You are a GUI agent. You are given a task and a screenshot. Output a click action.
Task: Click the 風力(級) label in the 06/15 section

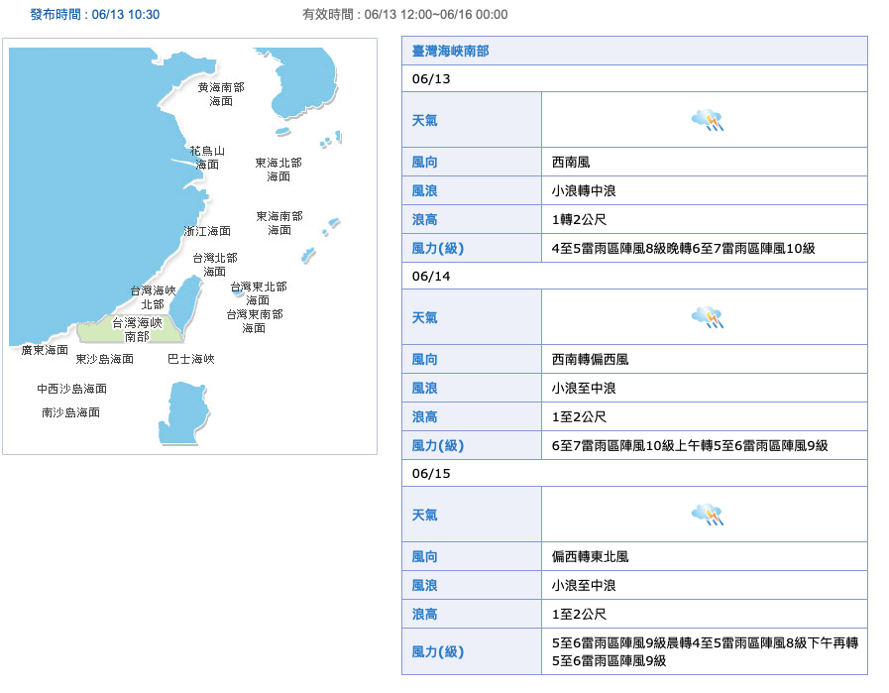(x=438, y=651)
